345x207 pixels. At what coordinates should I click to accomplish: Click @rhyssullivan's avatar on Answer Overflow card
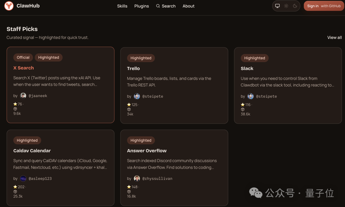(137, 179)
